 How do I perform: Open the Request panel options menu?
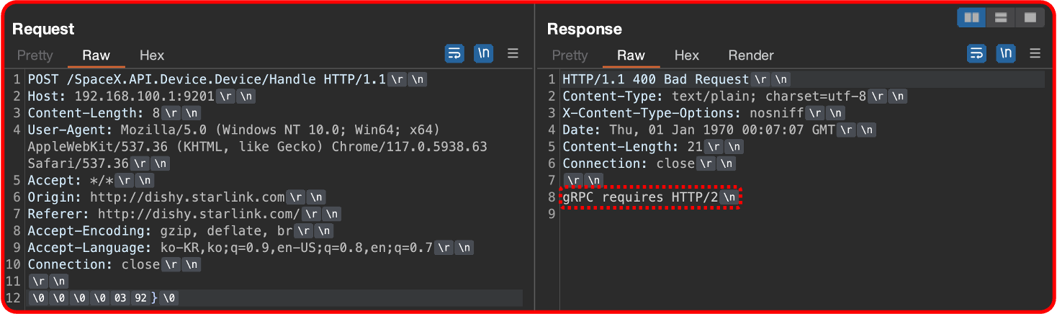(513, 53)
